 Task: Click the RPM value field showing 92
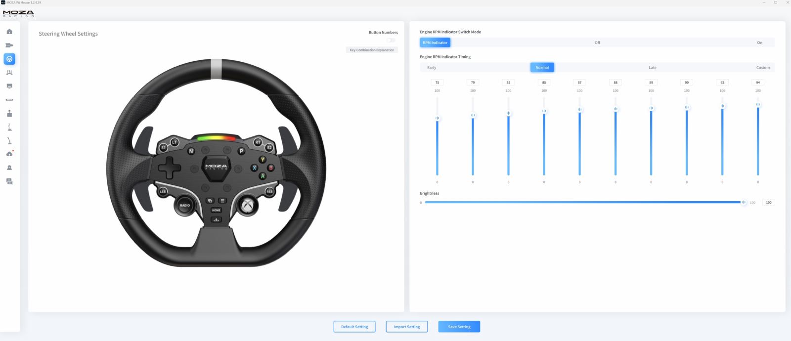click(722, 83)
